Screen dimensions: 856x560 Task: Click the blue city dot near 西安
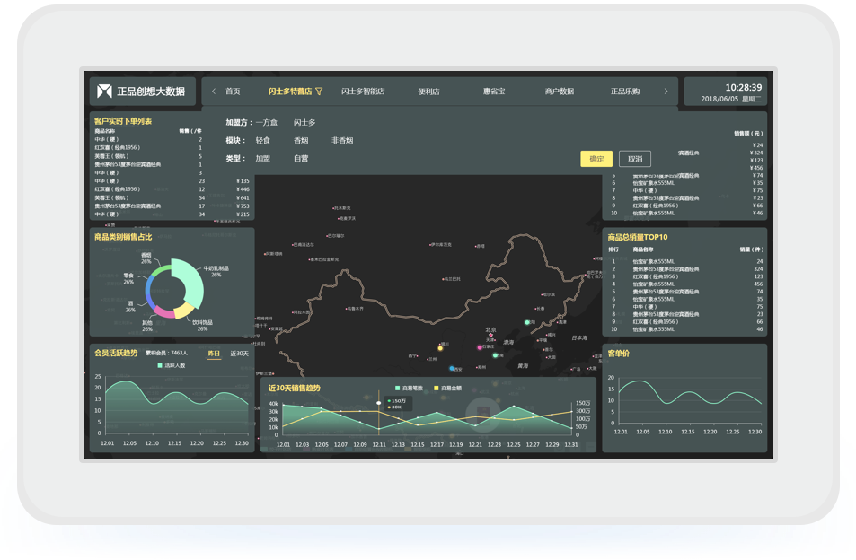(x=452, y=369)
